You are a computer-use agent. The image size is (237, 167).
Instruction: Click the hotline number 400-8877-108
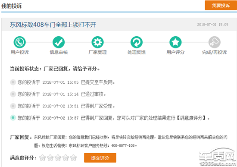pyautogui.click(x=123, y=146)
